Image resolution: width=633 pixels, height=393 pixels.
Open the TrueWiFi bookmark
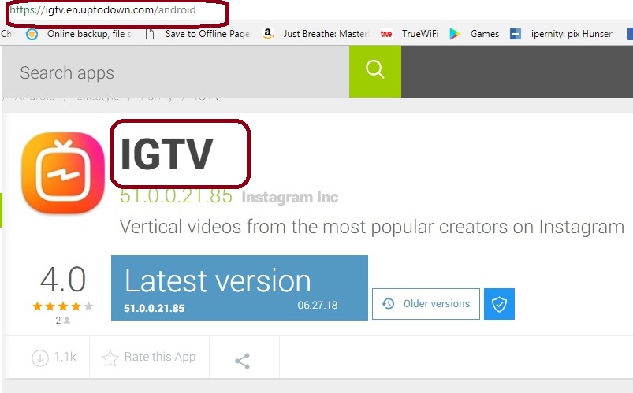[x=409, y=34]
